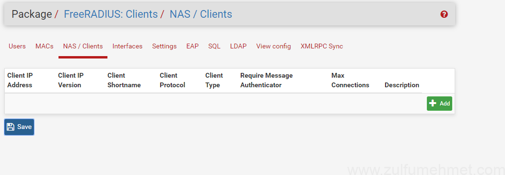Switch to the Users tab
Viewport: 505px width, 175px height.
[x=17, y=47]
